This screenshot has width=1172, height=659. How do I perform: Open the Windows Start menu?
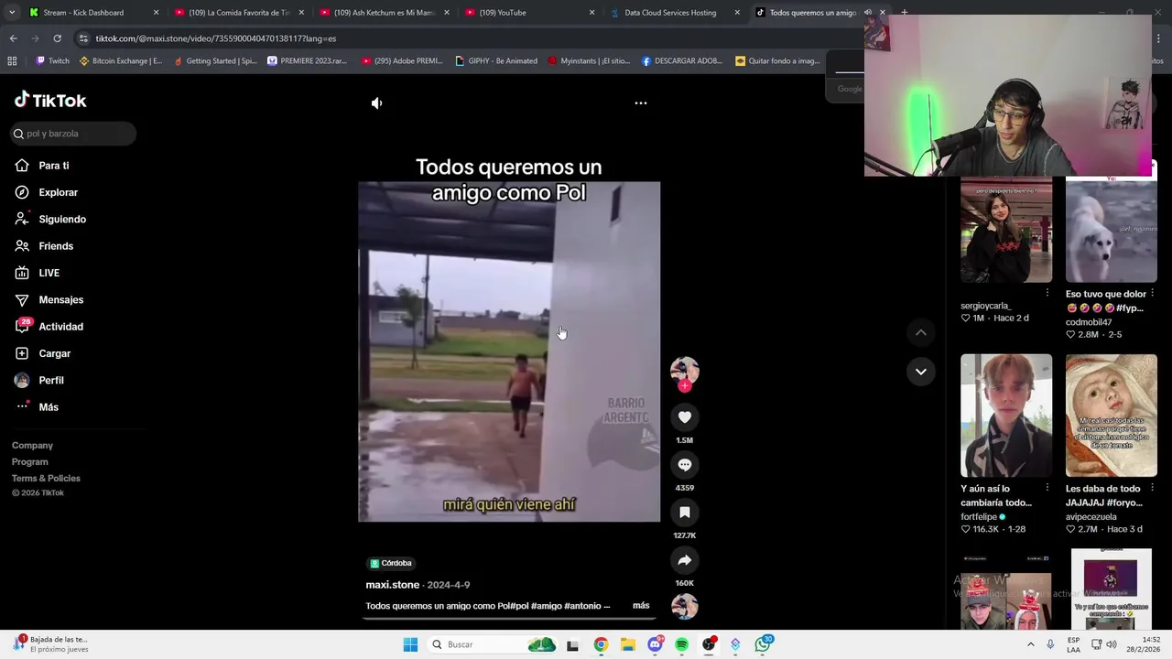[x=410, y=644]
